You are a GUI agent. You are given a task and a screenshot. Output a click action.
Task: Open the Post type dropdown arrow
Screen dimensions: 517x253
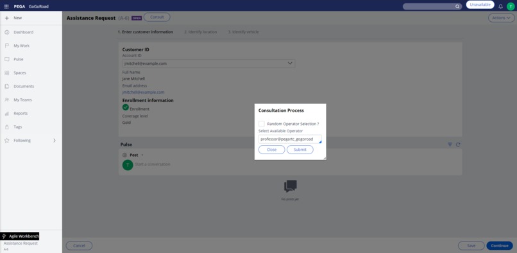click(x=142, y=155)
